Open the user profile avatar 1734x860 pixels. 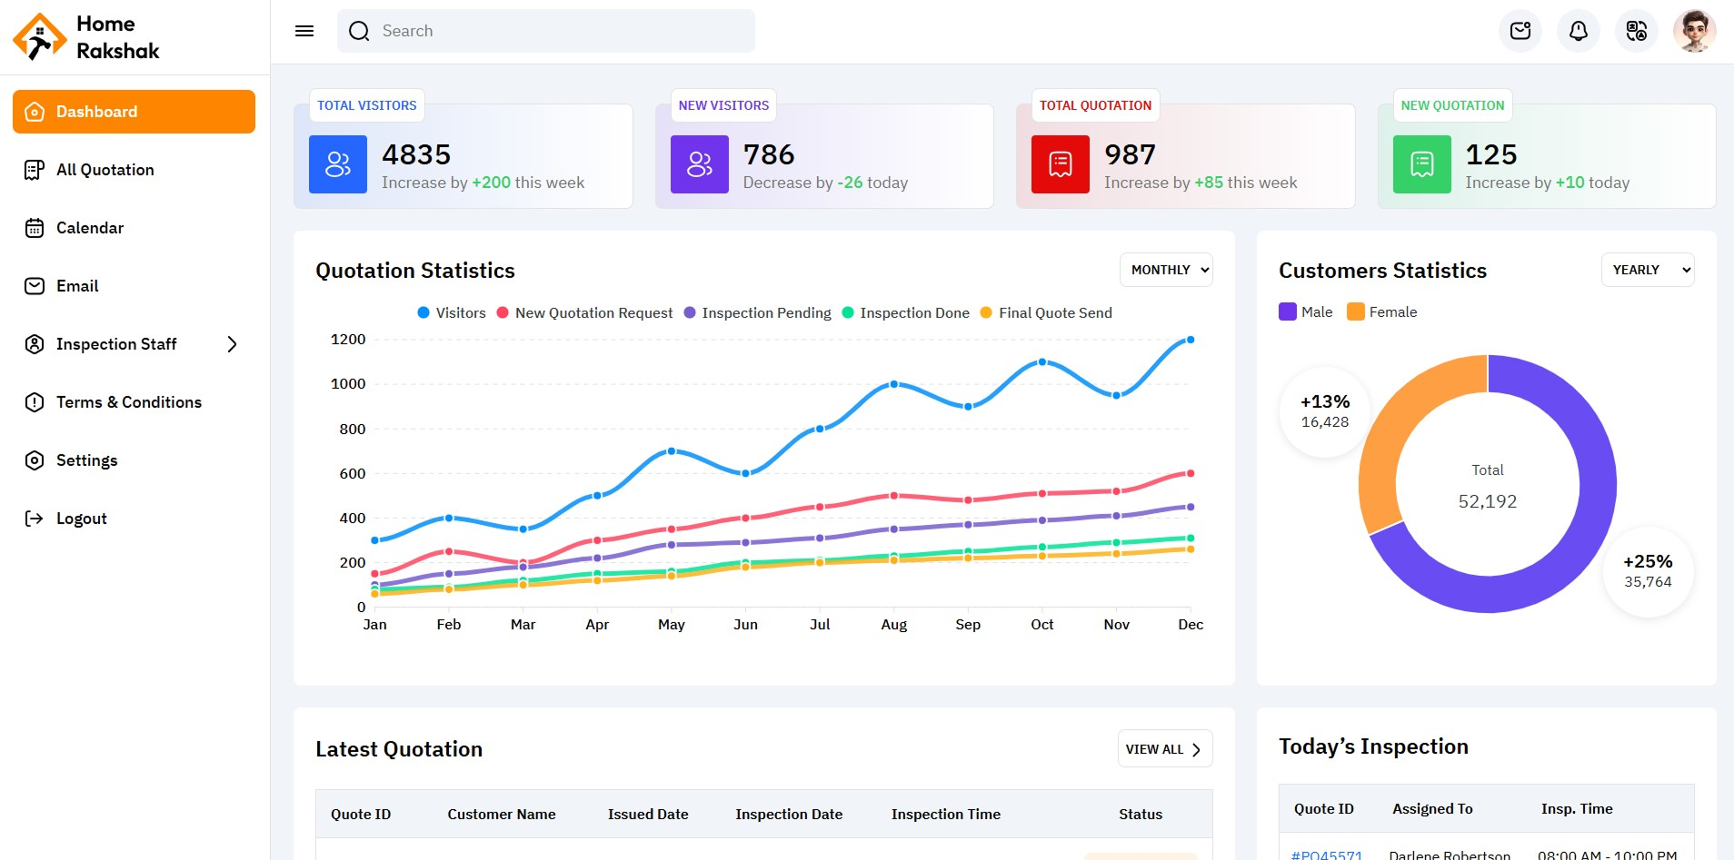coord(1694,32)
